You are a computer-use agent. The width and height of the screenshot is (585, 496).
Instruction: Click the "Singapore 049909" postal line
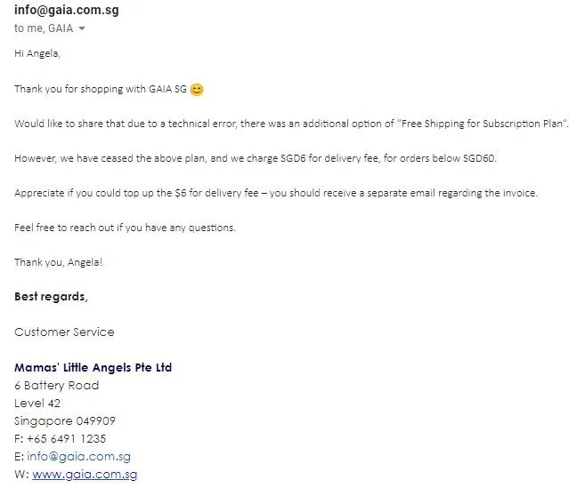[65, 421]
